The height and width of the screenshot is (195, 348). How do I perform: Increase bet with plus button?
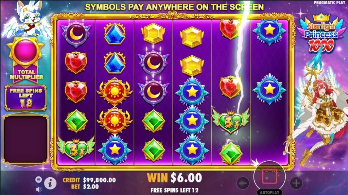296,183
